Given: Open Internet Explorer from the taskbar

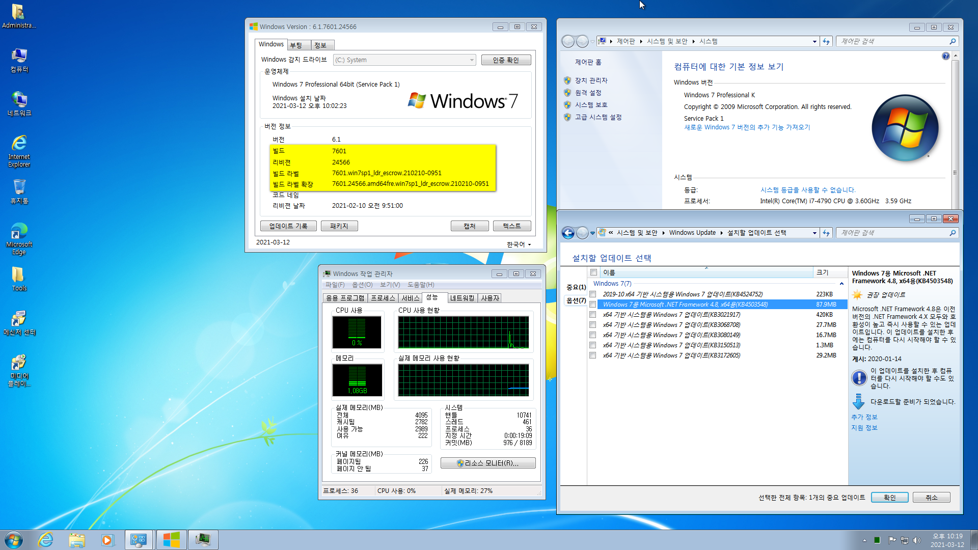Looking at the screenshot, I should 46,540.
